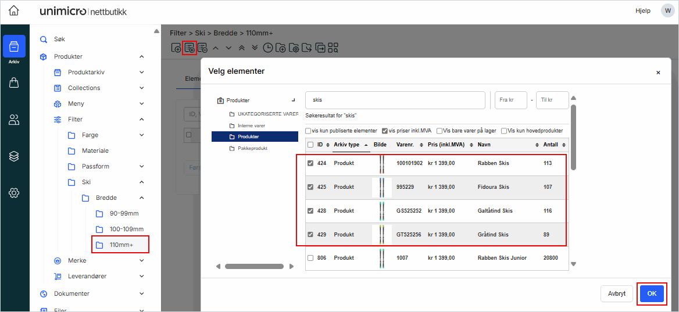Select the 100-109mm filter folder
Image resolution: width=679 pixels, height=312 pixels.
(126, 229)
